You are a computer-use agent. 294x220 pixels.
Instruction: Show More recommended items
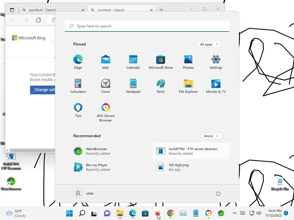(x=211, y=136)
